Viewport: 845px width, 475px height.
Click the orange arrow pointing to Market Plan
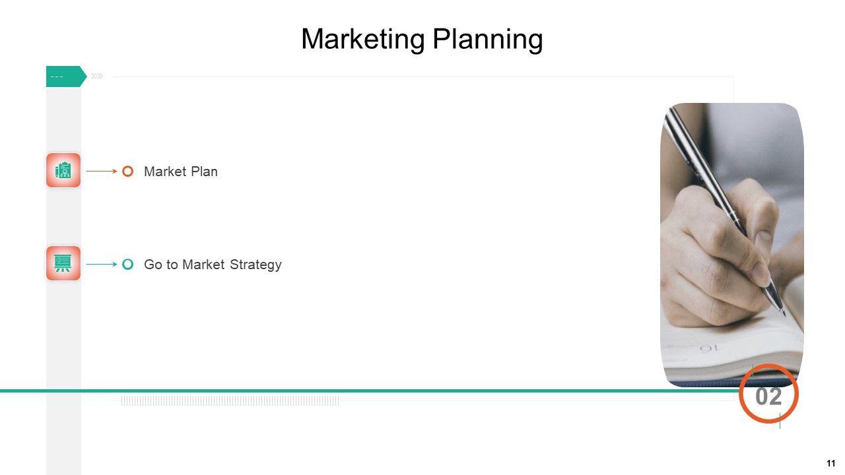(102, 171)
